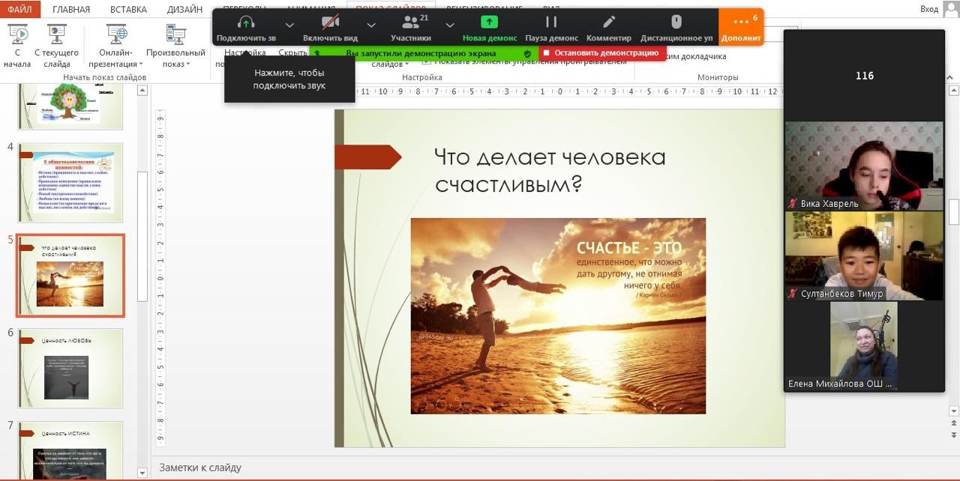Toggle the Zoom camera video on
The height and width of the screenshot is (481, 960).
pos(330,23)
